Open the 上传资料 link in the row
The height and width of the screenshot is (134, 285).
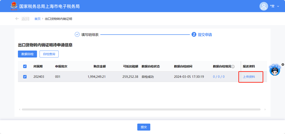[249, 77]
